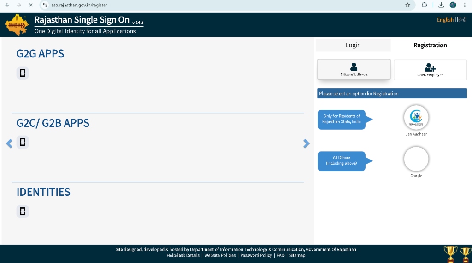
Task: Click the 'Jan Aadhaar' label
Action: 416,134
